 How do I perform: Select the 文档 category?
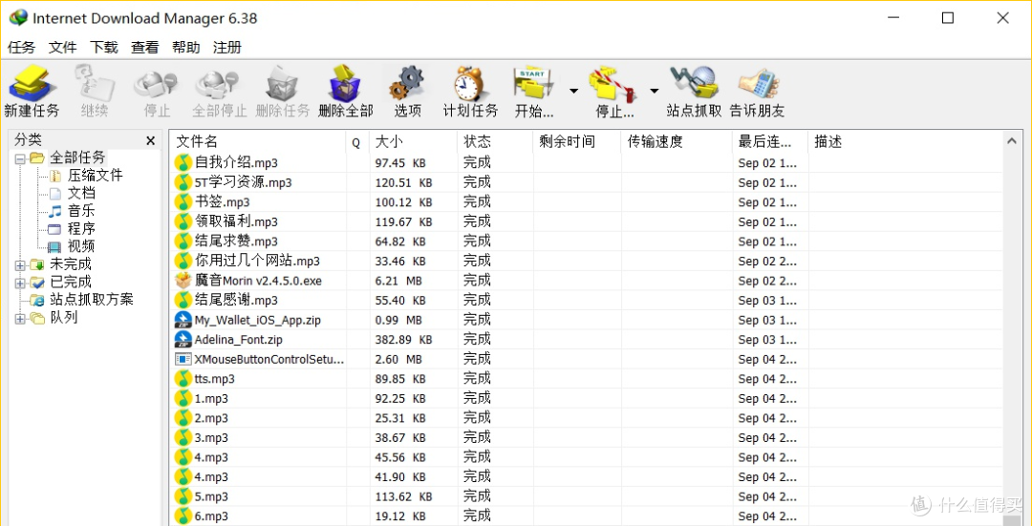tap(81, 193)
